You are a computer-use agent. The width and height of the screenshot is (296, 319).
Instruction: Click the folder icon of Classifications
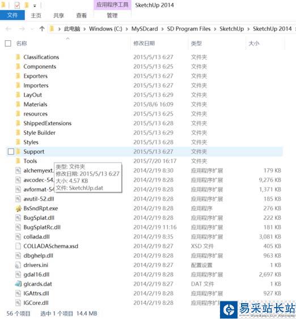click(18, 57)
